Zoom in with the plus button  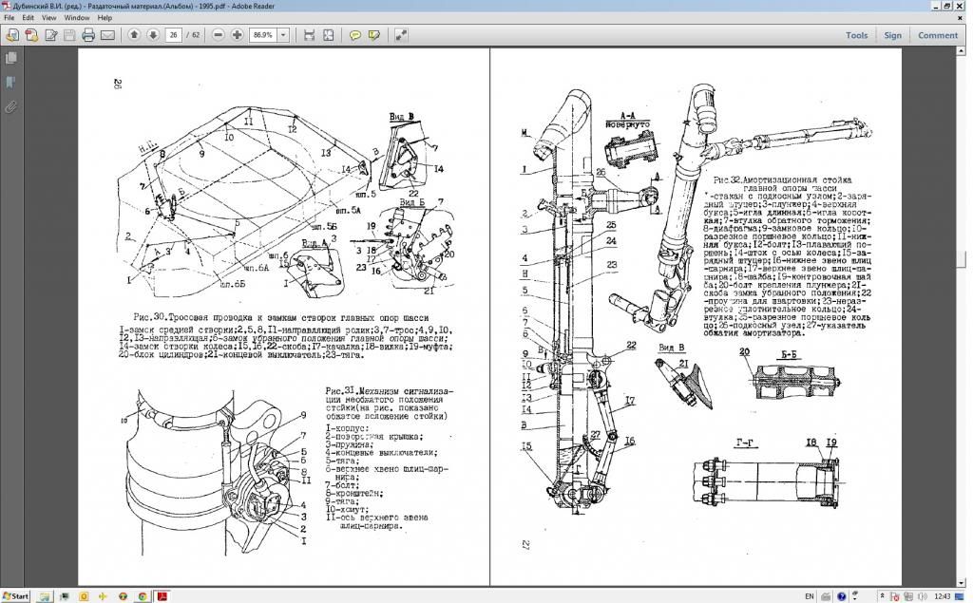[x=238, y=35]
